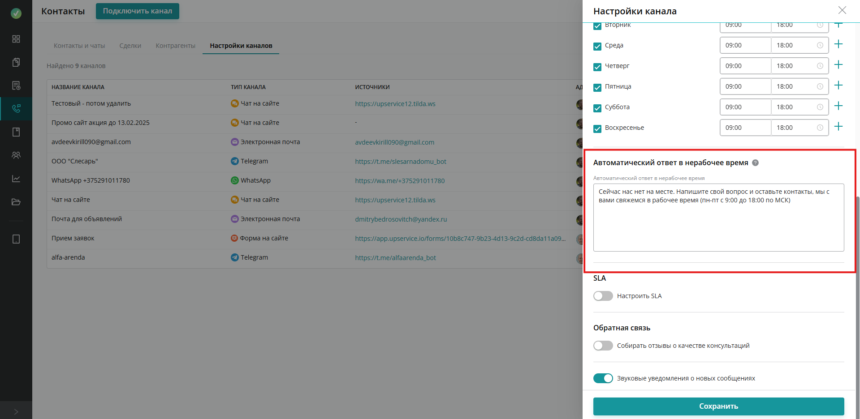Add time interval for Суббота
This screenshot has height=419, width=860.
pos(838,106)
